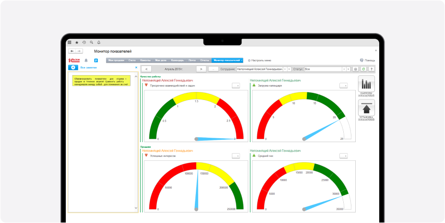Click the green refresh icon
The height and width of the screenshot is (223, 445).
pyautogui.click(x=363, y=69)
